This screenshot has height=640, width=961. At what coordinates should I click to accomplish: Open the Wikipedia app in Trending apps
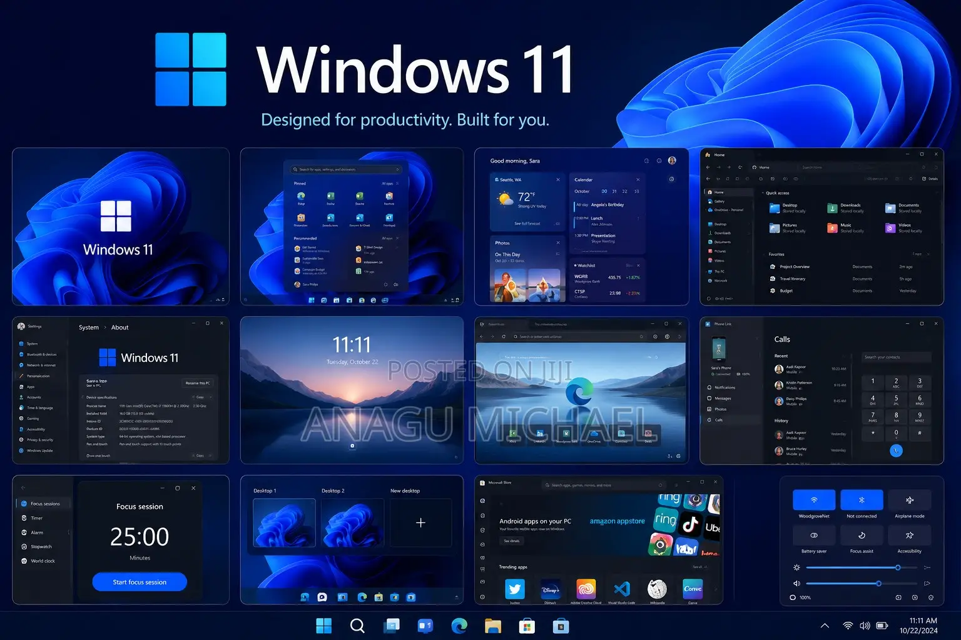click(657, 589)
